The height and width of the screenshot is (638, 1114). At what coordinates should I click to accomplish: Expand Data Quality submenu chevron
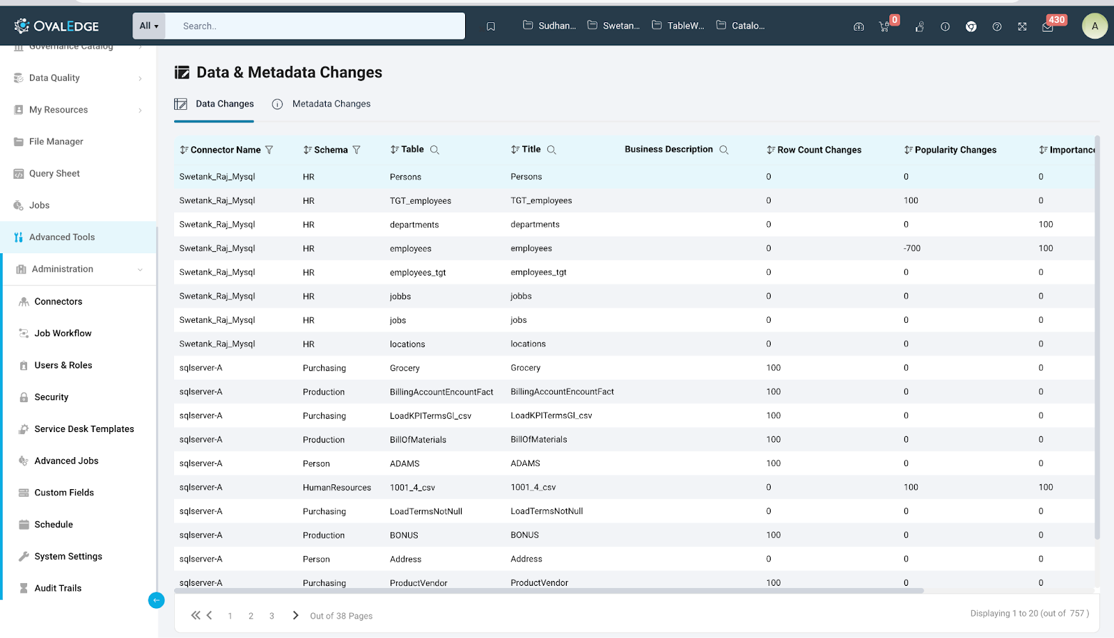[140, 79]
